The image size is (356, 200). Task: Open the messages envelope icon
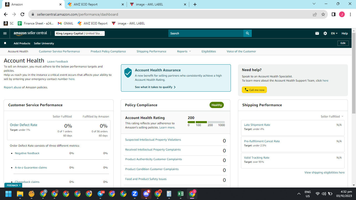[317, 33]
